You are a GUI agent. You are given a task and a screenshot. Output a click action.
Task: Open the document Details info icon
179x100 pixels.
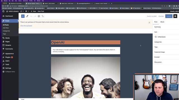coord(39,16)
